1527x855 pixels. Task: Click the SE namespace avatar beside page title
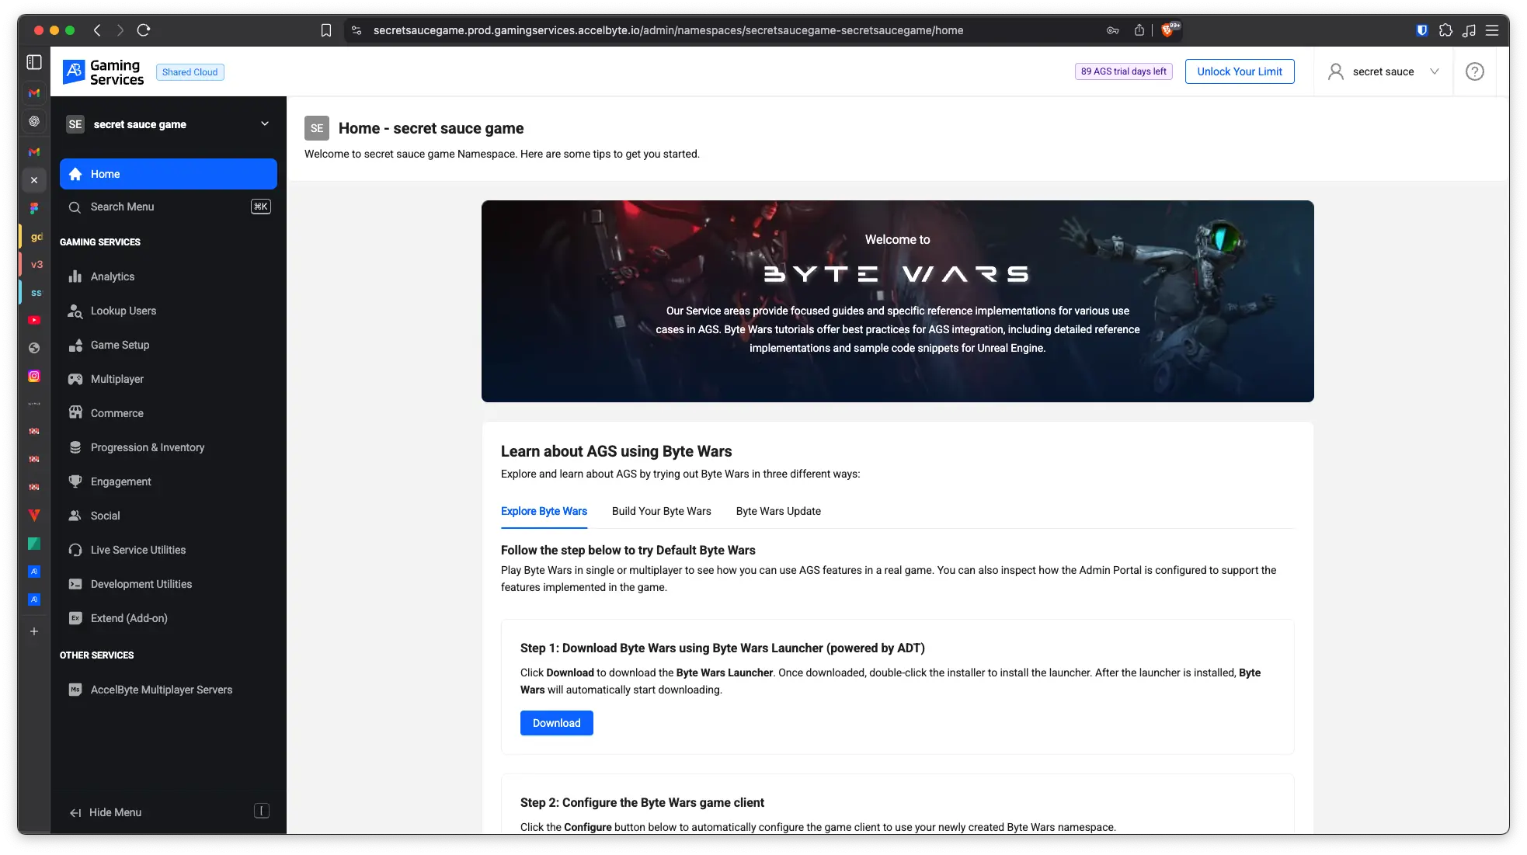pos(317,128)
